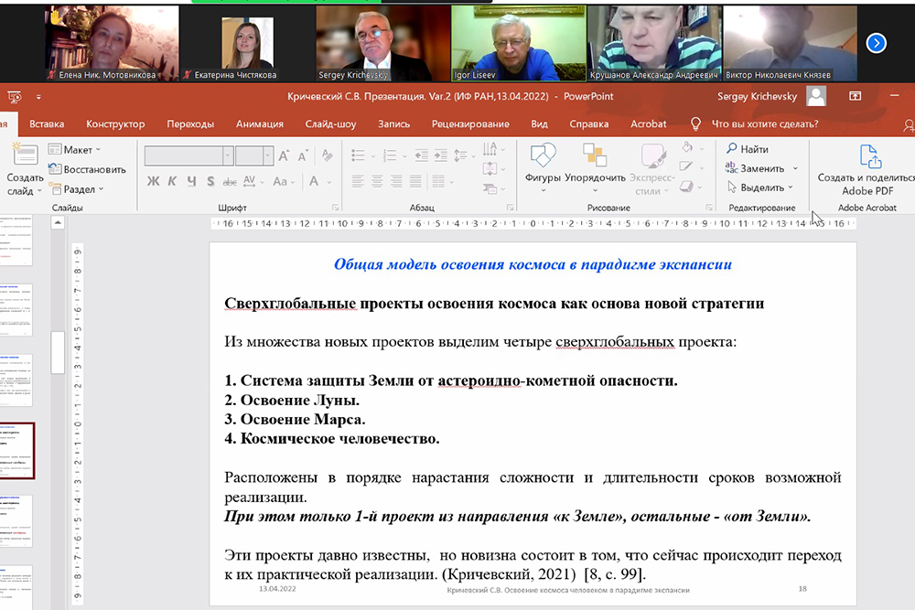Toggle bold Ж formatting
This screenshot has width=915, height=610.
tap(153, 181)
